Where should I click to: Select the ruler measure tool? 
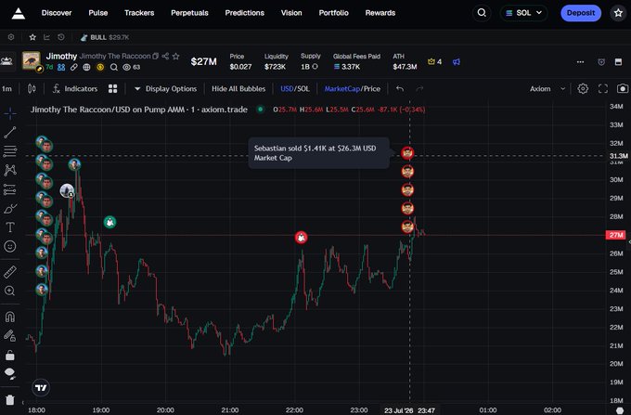tap(10, 272)
